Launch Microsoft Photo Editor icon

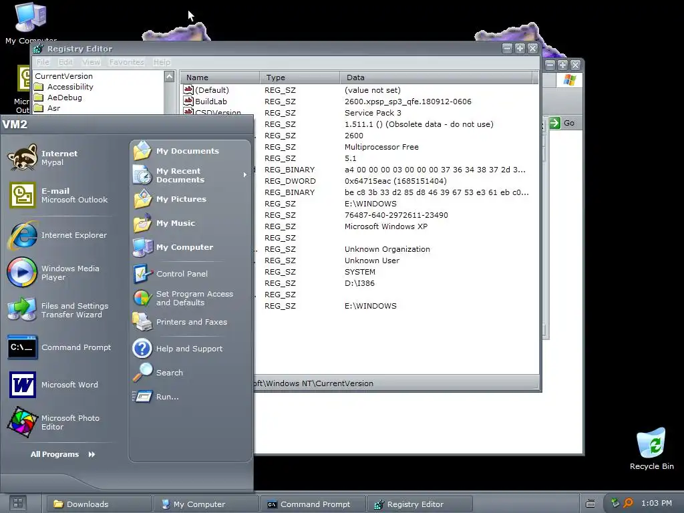tap(22, 422)
